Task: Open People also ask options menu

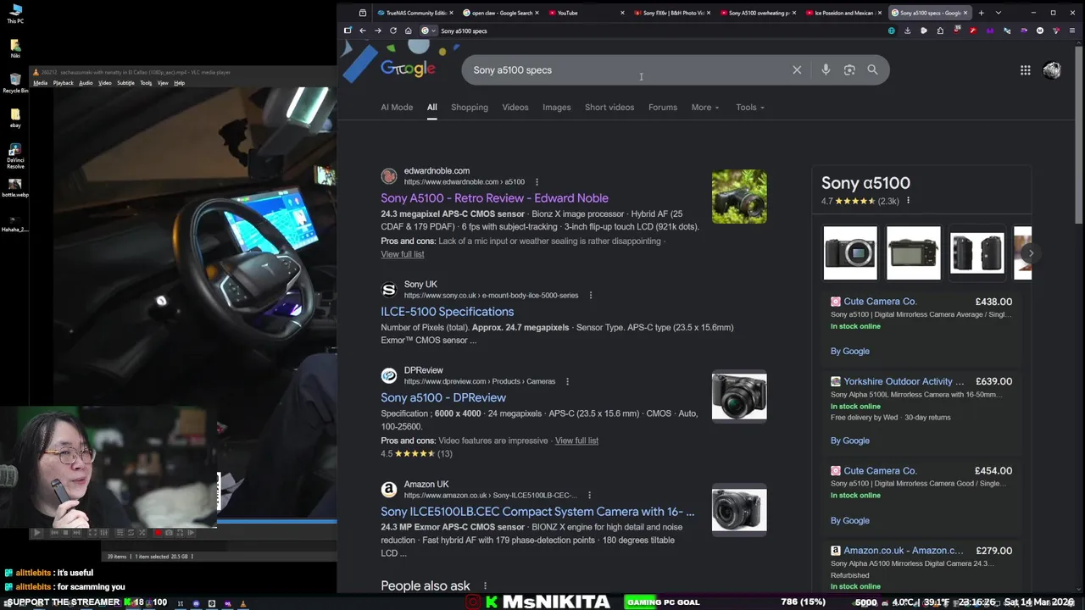Action: 485,585
